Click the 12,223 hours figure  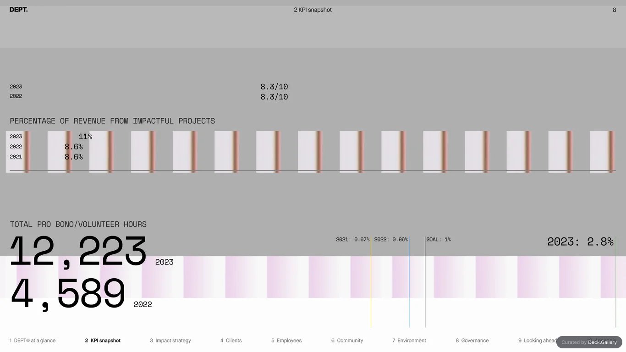78,251
